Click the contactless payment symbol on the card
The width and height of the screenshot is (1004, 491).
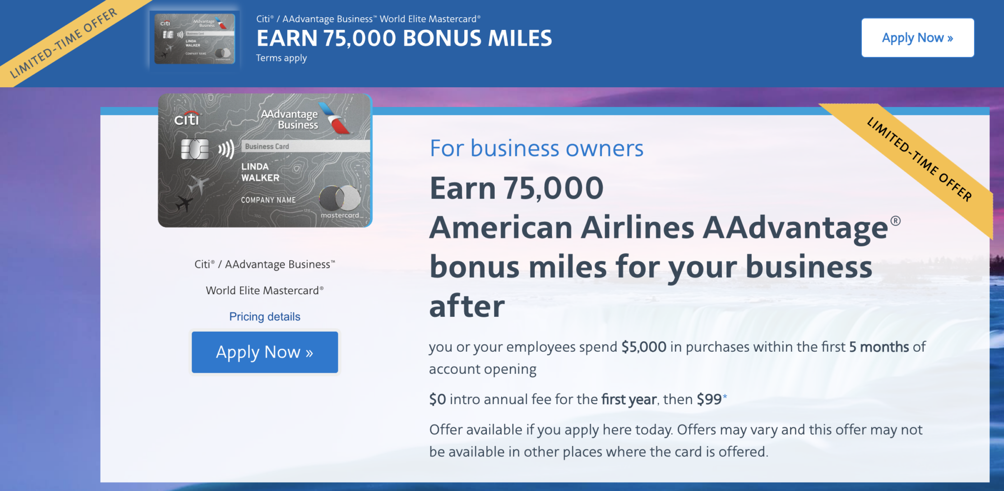226,149
